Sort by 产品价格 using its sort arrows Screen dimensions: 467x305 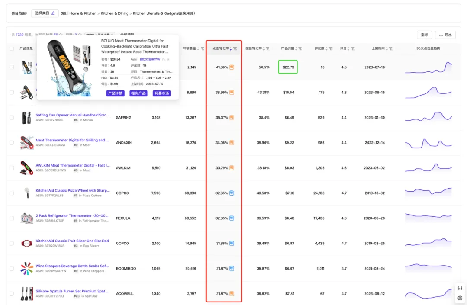pyautogui.click(x=296, y=48)
